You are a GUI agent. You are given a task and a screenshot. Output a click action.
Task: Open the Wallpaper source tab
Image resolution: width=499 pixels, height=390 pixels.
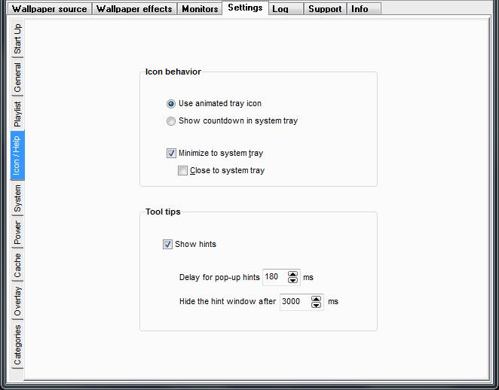49,9
